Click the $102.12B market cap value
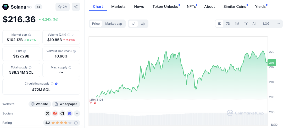The width and height of the screenshot is (284, 128). [x=15, y=40]
